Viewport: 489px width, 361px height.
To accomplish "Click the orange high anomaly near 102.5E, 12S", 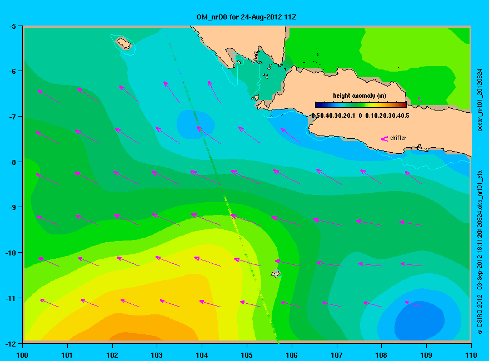I will click(x=136, y=337).
